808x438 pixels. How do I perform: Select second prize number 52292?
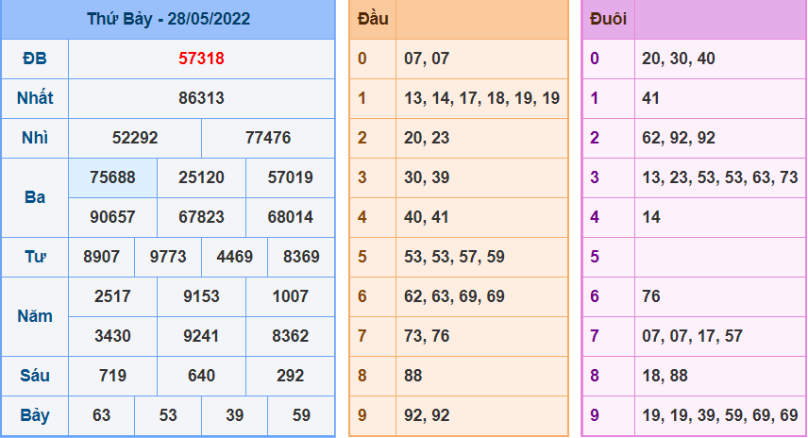135,138
